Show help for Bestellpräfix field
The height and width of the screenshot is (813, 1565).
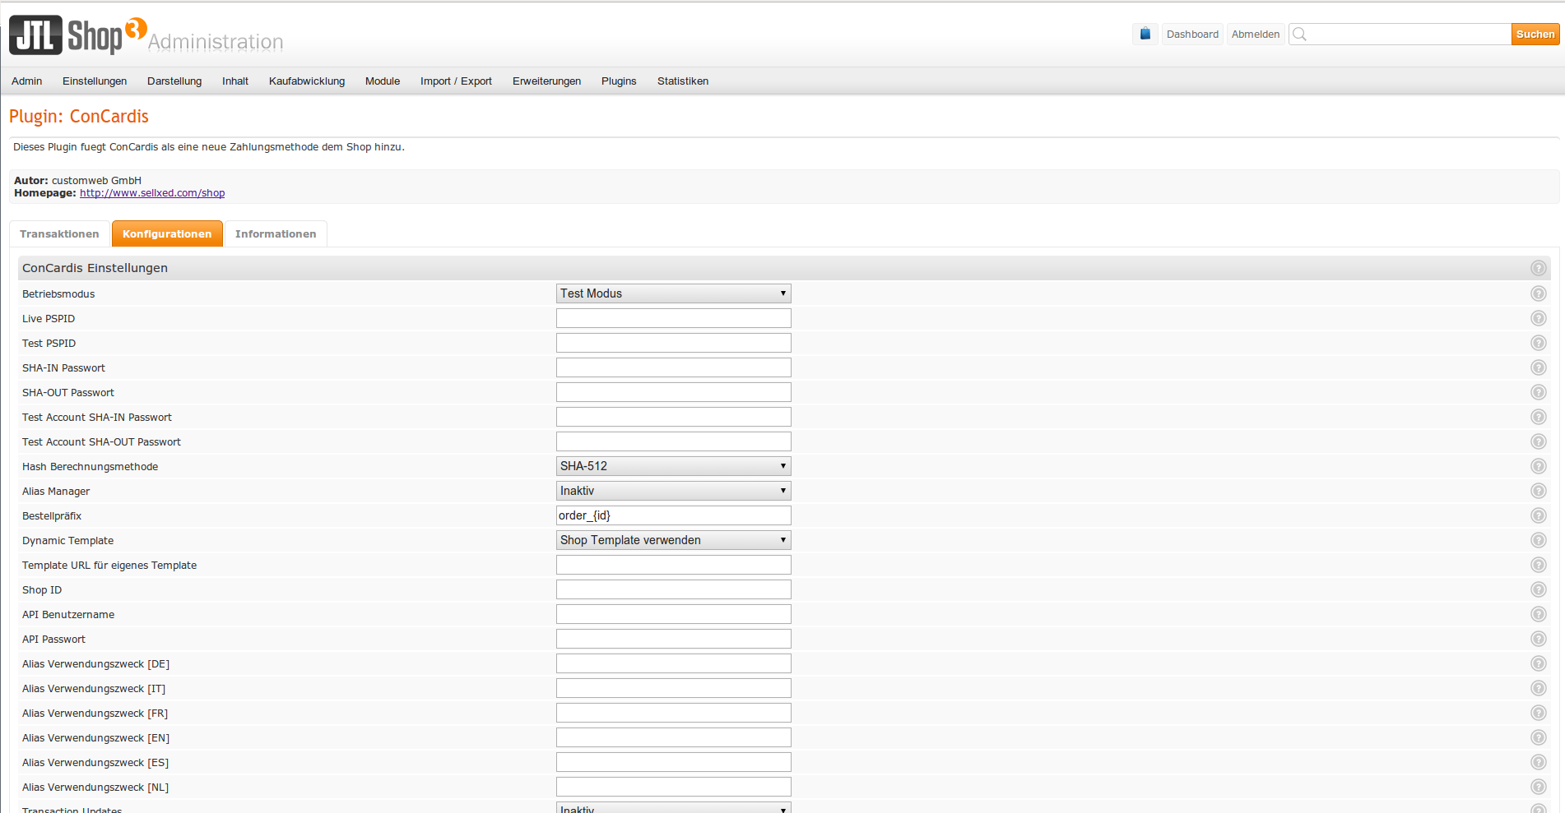point(1538,515)
